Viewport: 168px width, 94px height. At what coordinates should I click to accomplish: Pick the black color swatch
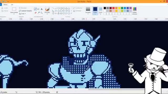(x=105, y=8)
